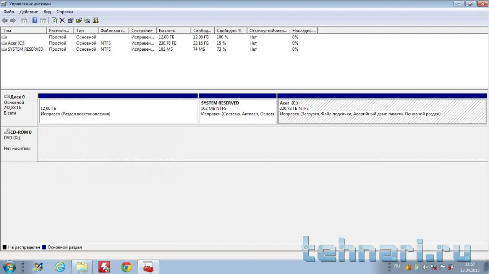Click the Forward arrow in the toolbar
Viewport: 489px width, 274px height.
coord(13,21)
